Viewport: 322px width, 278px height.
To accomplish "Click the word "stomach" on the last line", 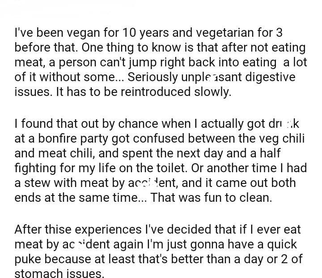I will [44, 274].
